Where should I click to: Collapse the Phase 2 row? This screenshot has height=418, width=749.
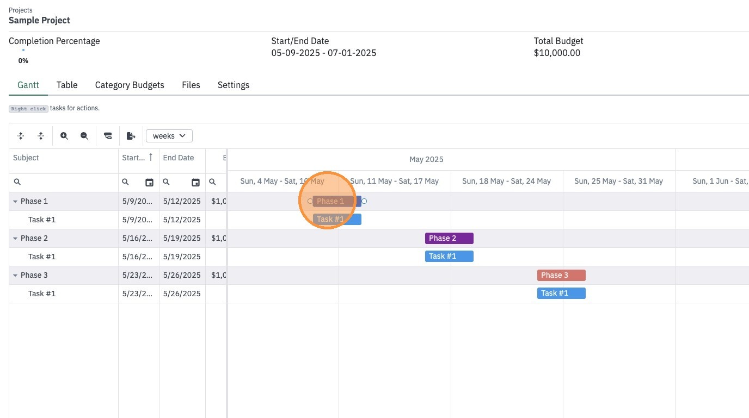click(x=16, y=238)
